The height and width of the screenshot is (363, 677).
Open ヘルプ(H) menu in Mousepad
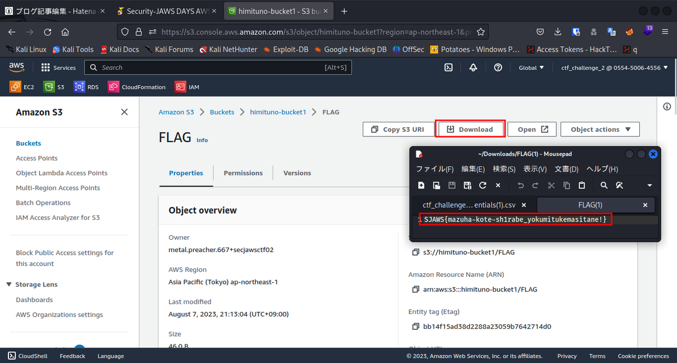602,169
